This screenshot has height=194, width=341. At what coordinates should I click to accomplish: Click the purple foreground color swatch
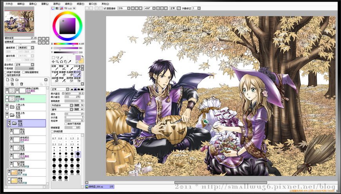coord(78,58)
